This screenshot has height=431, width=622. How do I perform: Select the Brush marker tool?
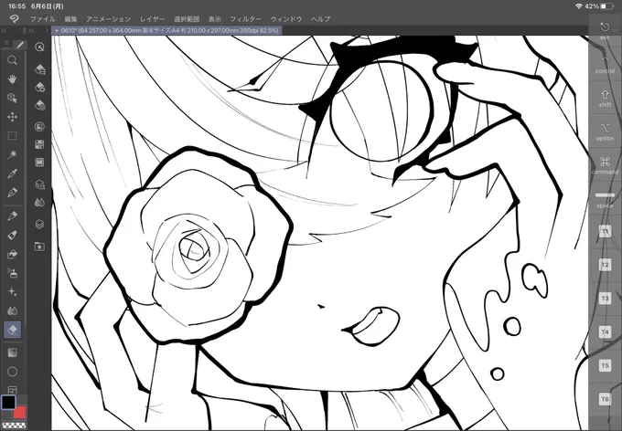click(x=12, y=235)
